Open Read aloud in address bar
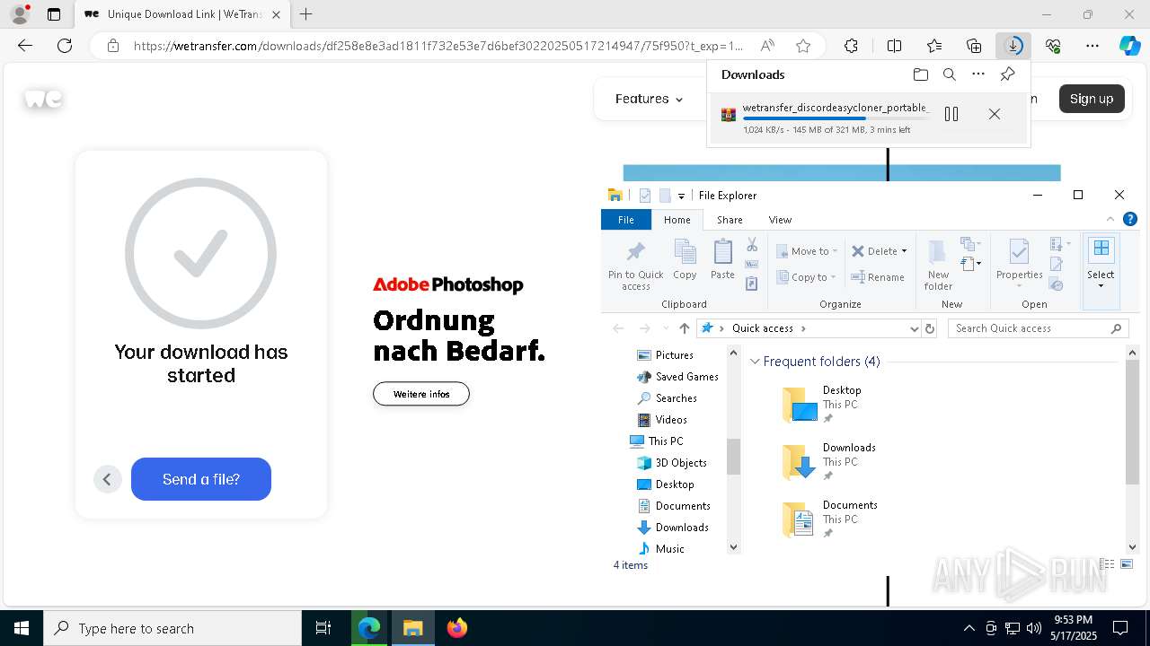 coord(767,46)
